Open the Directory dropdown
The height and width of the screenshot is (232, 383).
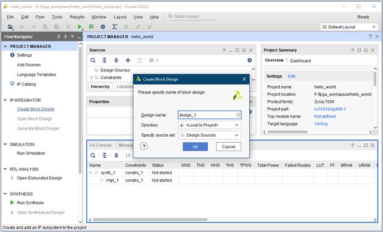click(x=209, y=125)
